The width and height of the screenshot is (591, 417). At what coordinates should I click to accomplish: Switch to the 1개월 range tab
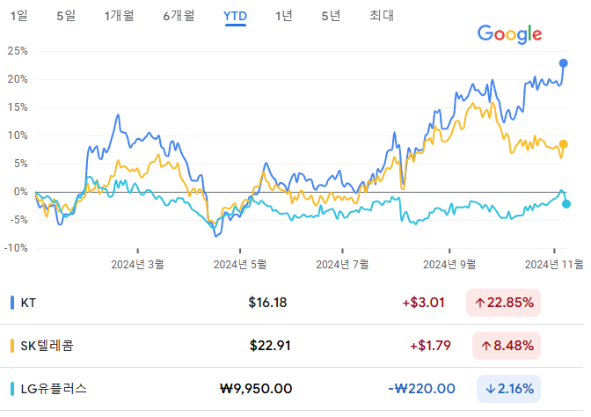[119, 16]
